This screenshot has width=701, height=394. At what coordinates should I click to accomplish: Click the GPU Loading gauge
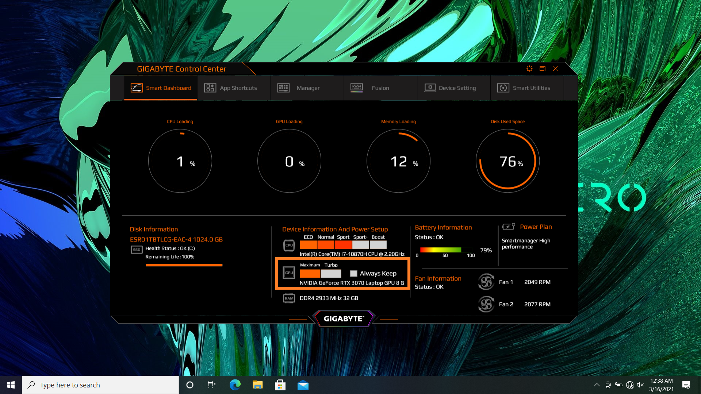289,161
